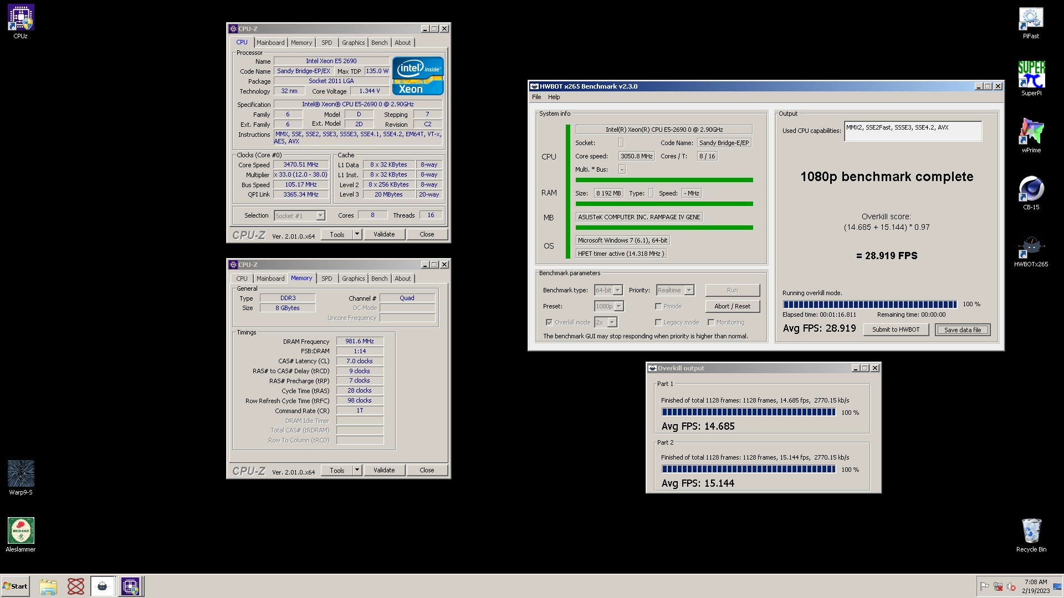The height and width of the screenshot is (598, 1064).
Task: Click the volume tray icon
Action: pos(1011,586)
